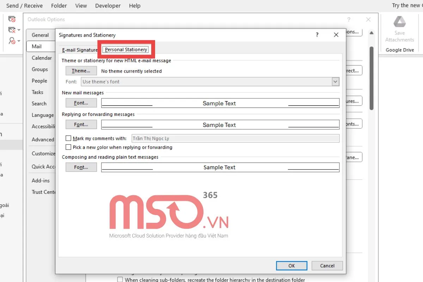Image resolution: width=423 pixels, height=282 pixels.
Task: Click the Clean Up envelope icon
Action: (x=12, y=30)
